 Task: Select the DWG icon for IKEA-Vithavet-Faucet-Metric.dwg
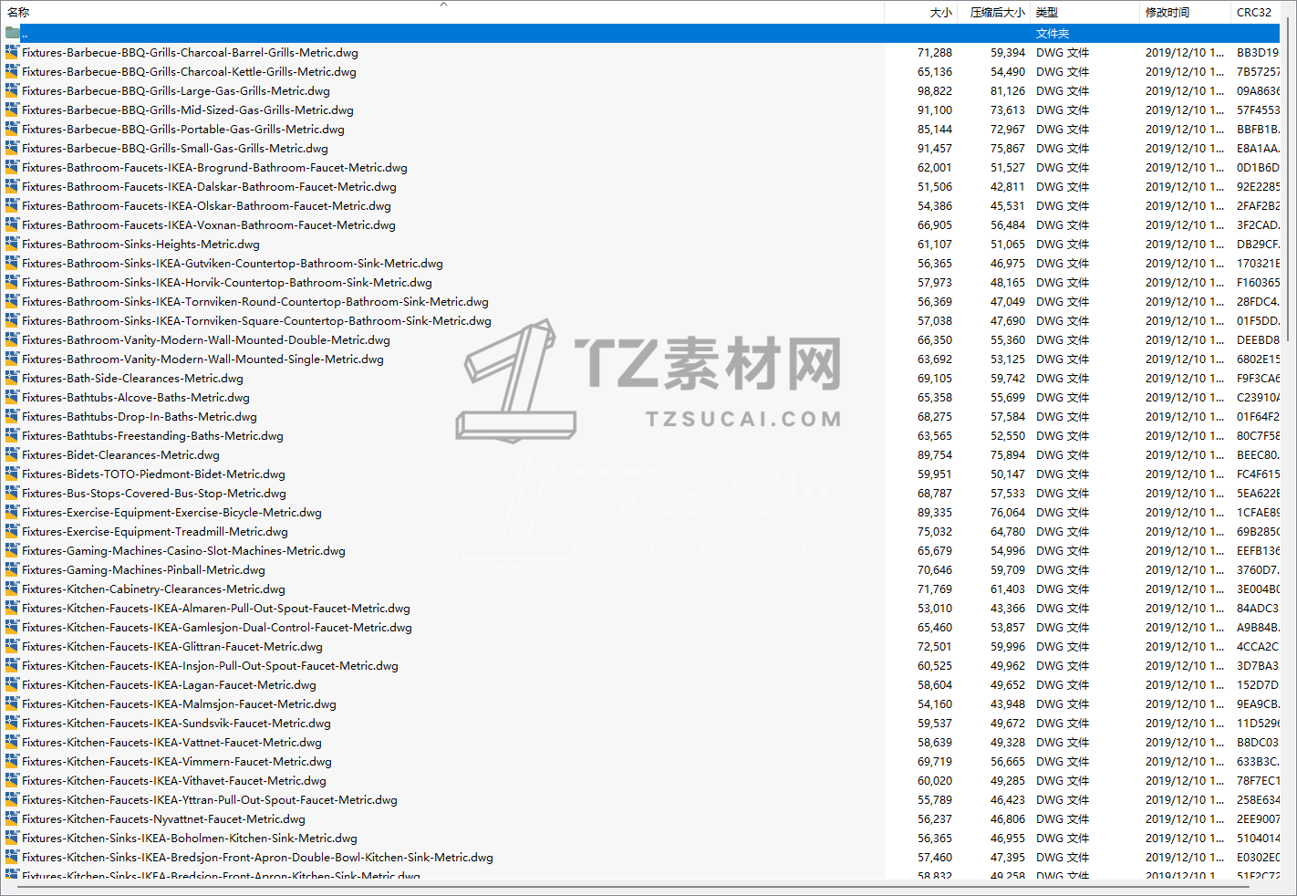point(12,780)
